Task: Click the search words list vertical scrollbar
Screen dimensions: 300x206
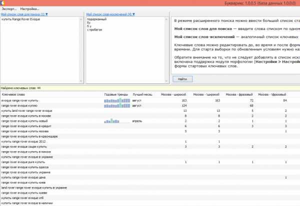Action: coord(81,50)
